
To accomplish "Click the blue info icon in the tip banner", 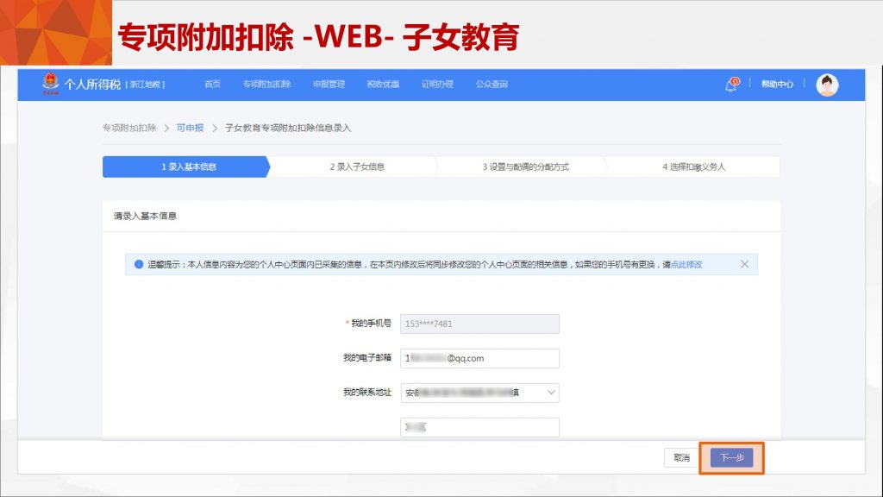I will coord(138,264).
